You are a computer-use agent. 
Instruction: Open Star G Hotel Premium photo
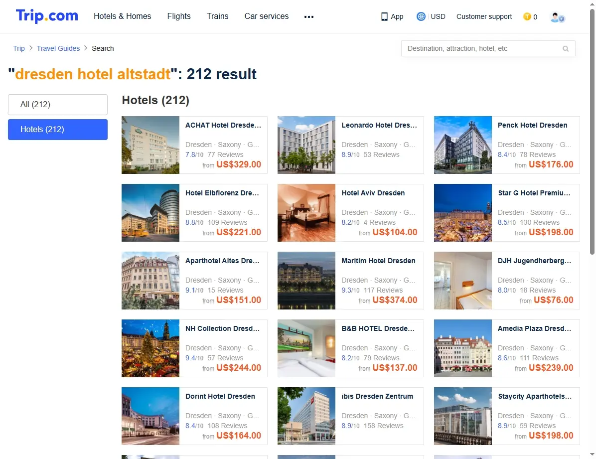(462, 213)
